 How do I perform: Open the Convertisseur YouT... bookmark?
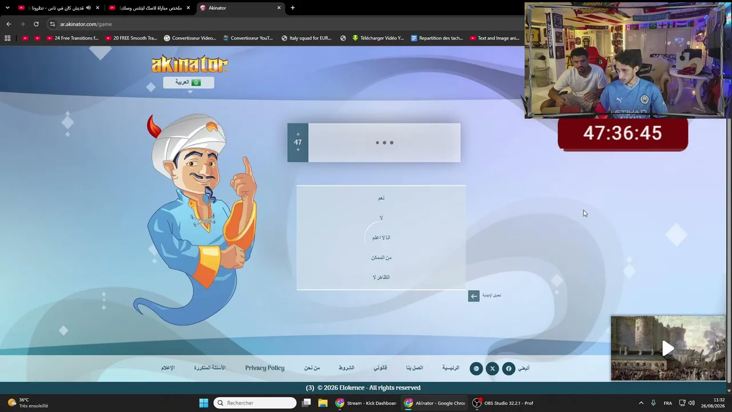tap(248, 38)
